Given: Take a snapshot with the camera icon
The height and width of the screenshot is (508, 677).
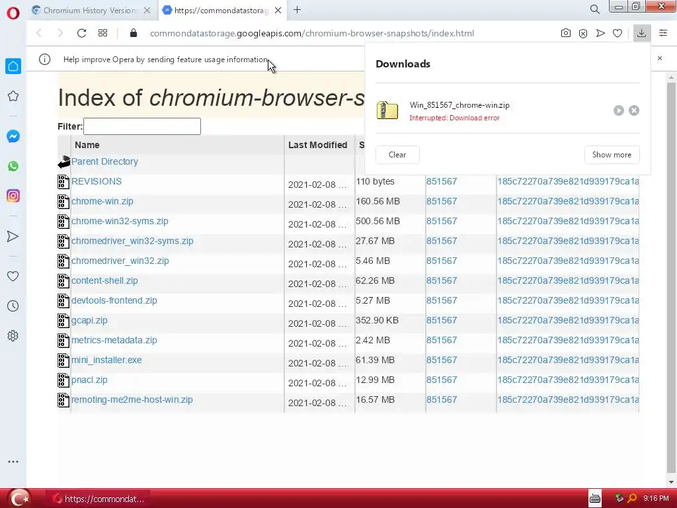Looking at the screenshot, I should [x=566, y=33].
